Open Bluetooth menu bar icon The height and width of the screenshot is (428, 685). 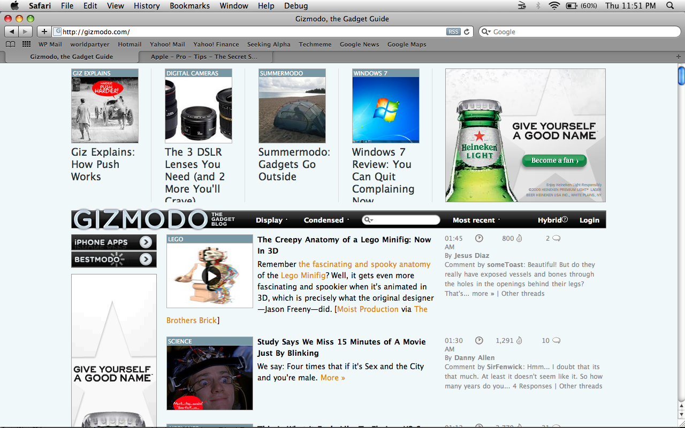538,6
